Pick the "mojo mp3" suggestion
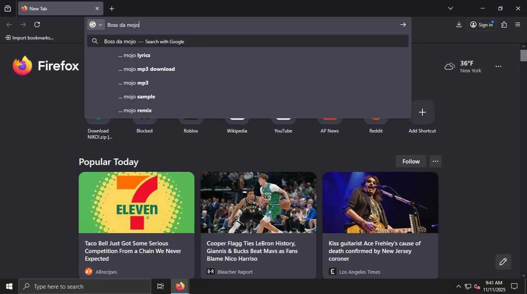 tap(248, 83)
